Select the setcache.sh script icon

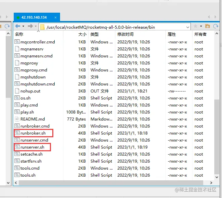(17, 154)
